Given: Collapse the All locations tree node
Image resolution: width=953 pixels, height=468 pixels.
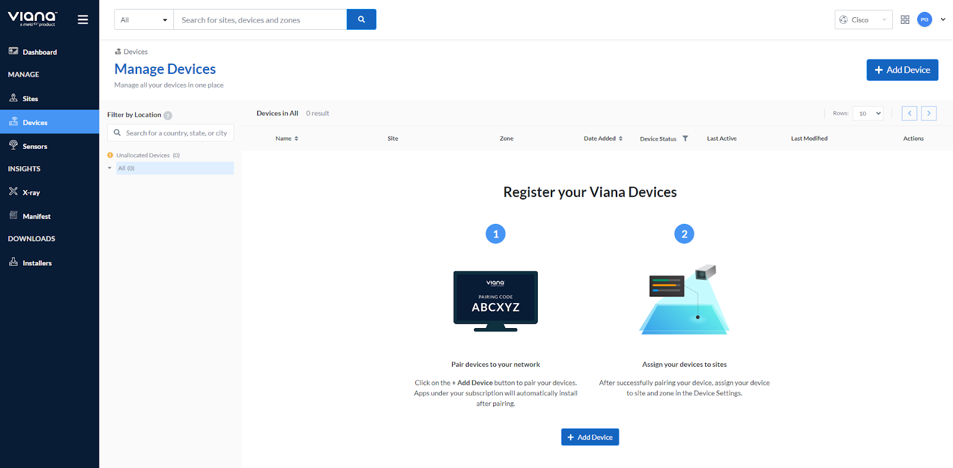Looking at the screenshot, I should pyautogui.click(x=110, y=168).
